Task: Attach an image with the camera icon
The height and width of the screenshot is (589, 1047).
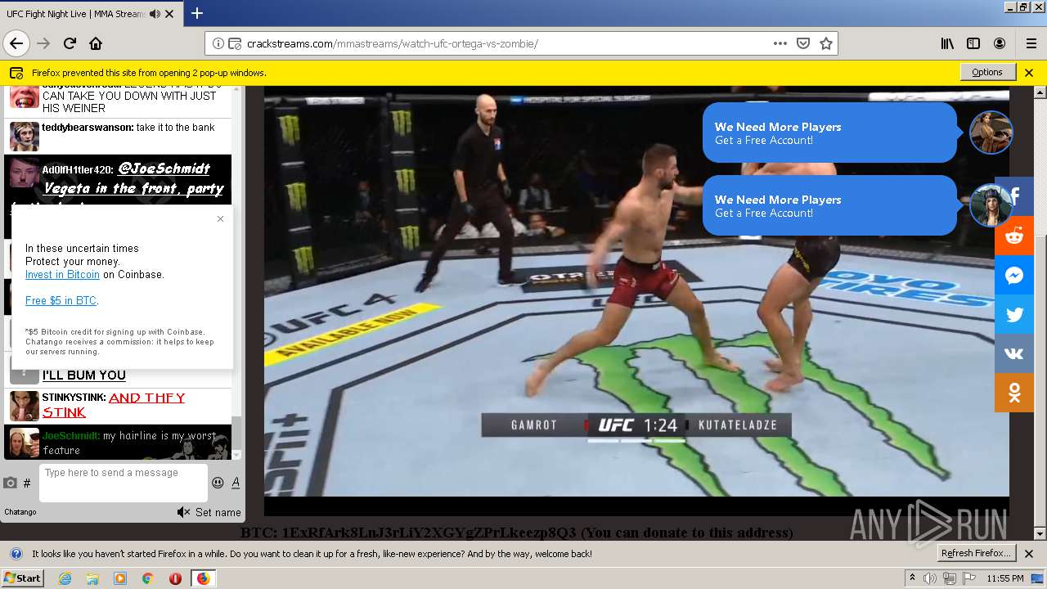Action: coord(11,483)
